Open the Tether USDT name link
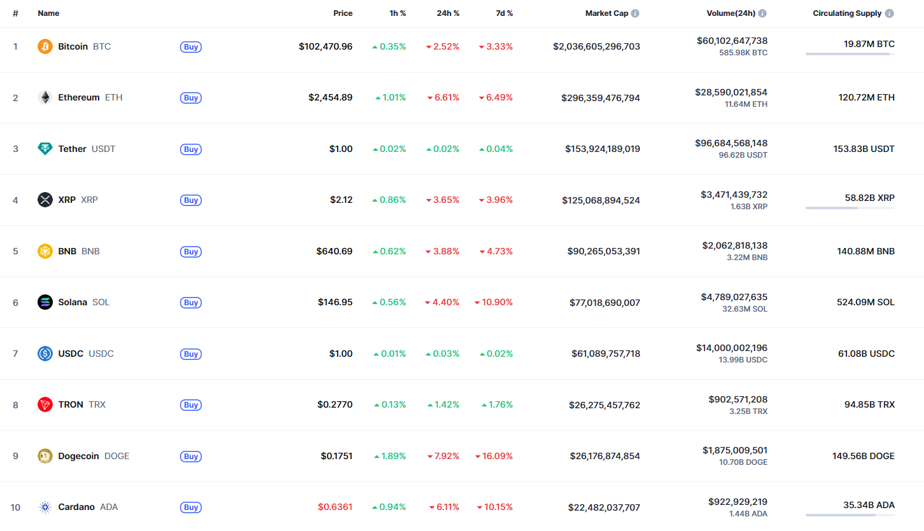924x531 pixels. [87, 149]
